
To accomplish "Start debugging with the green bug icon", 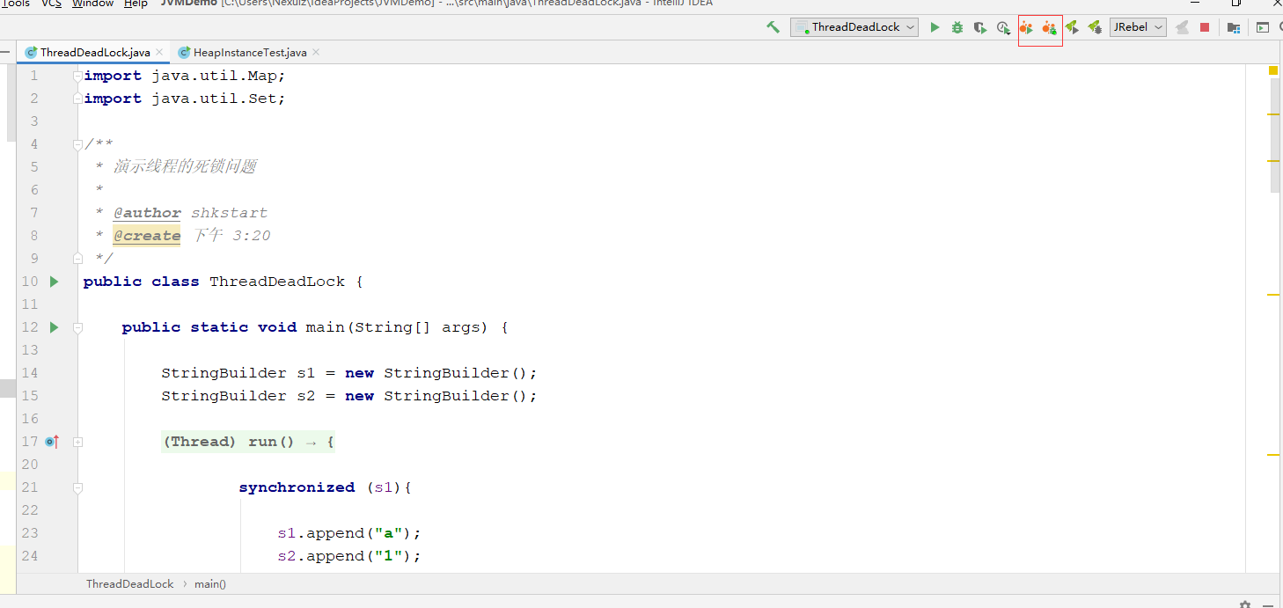I will coord(957,27).
